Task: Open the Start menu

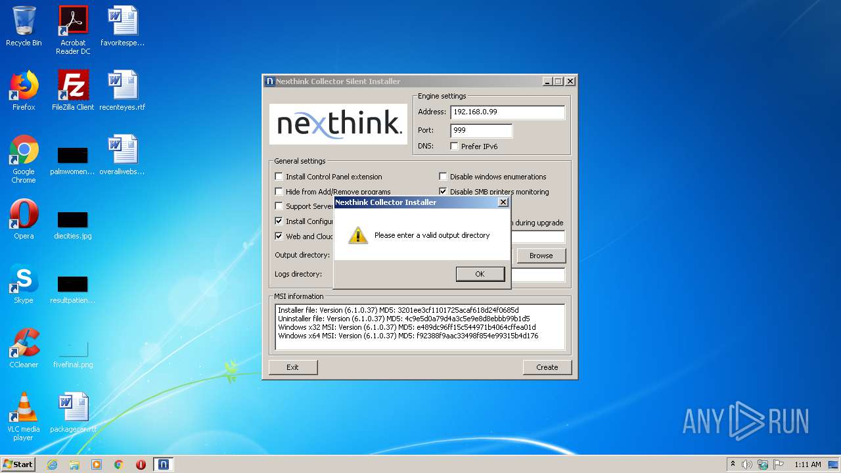Action: 18,464
